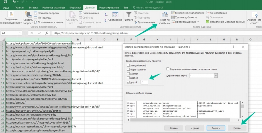Sort descending with Я-А icon

point(106,21)
